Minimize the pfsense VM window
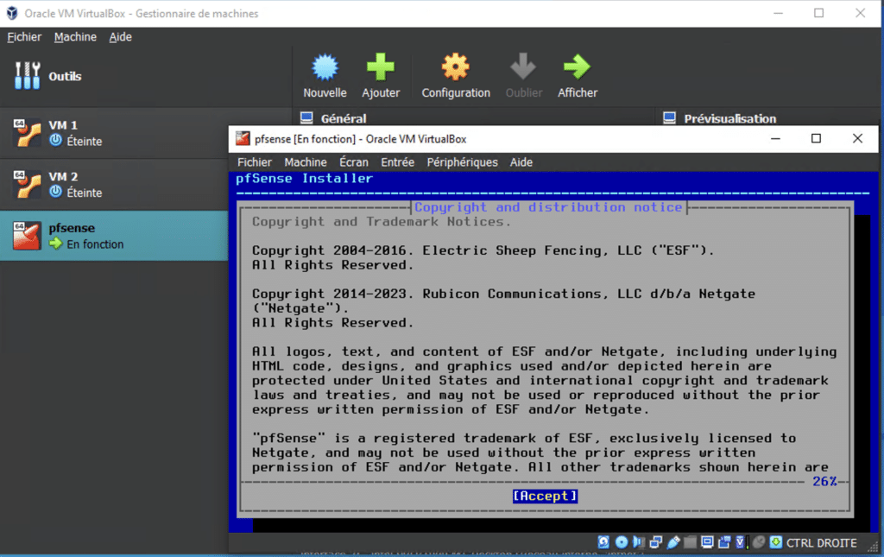884x557 pixels. 776,139
